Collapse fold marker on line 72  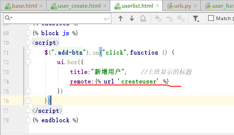[28, 62]
